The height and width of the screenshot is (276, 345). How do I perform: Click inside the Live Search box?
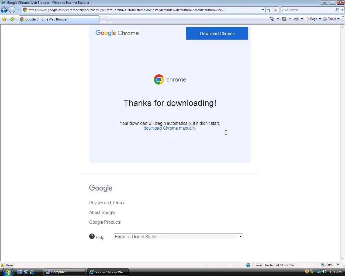(x=308, y=10)
